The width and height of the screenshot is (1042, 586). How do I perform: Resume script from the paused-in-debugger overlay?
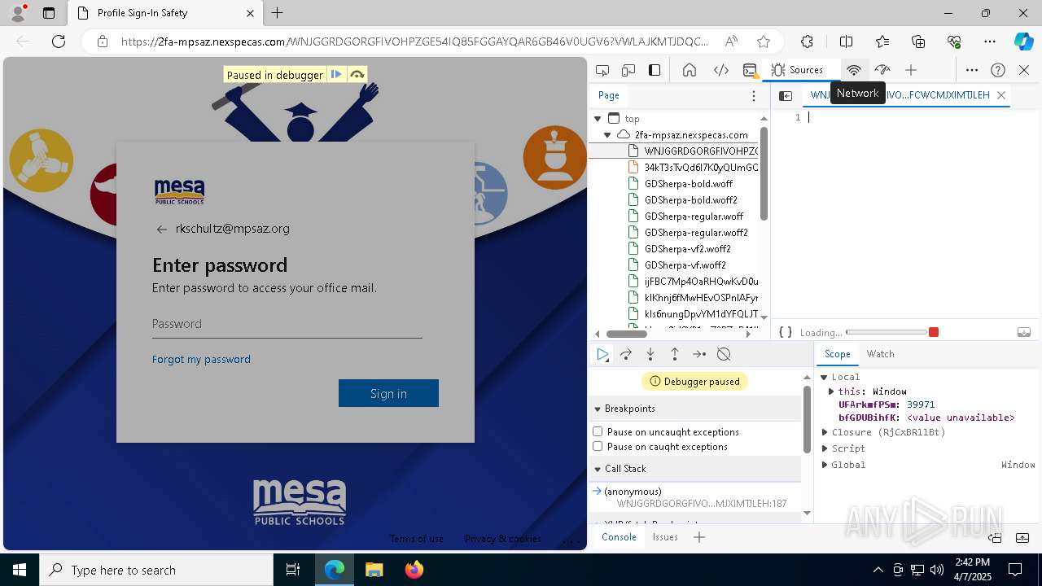(336, 75)
